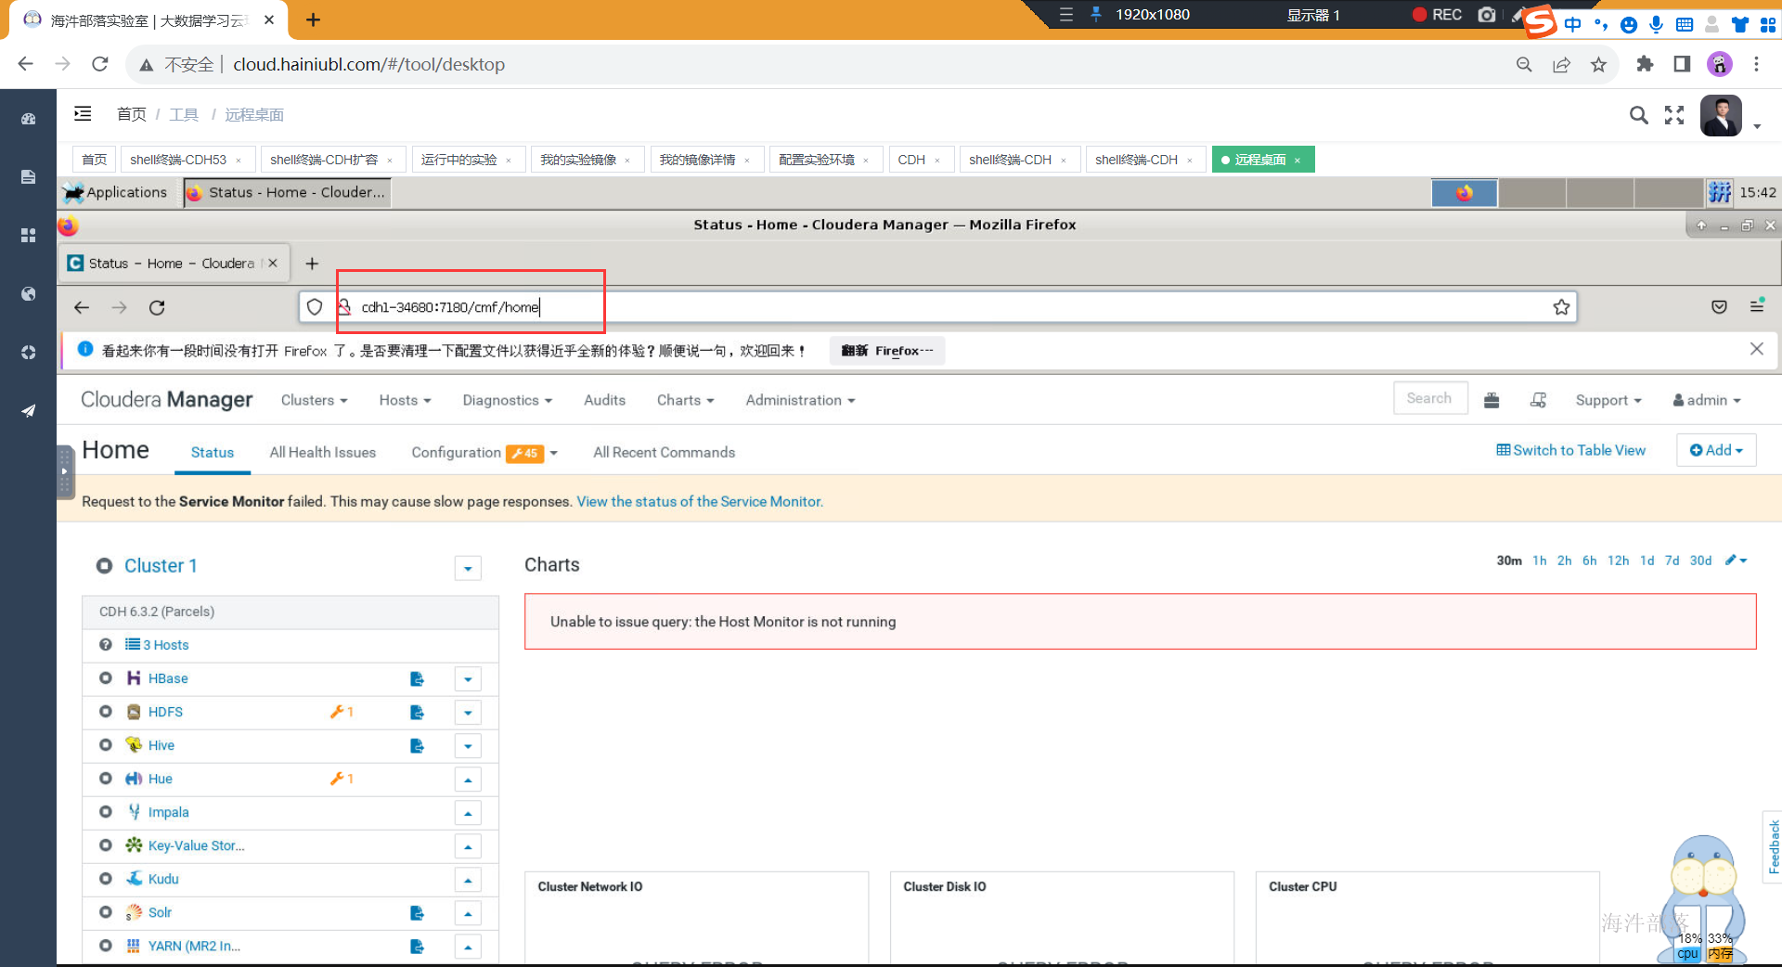Set chart range to 1h

1539,561
